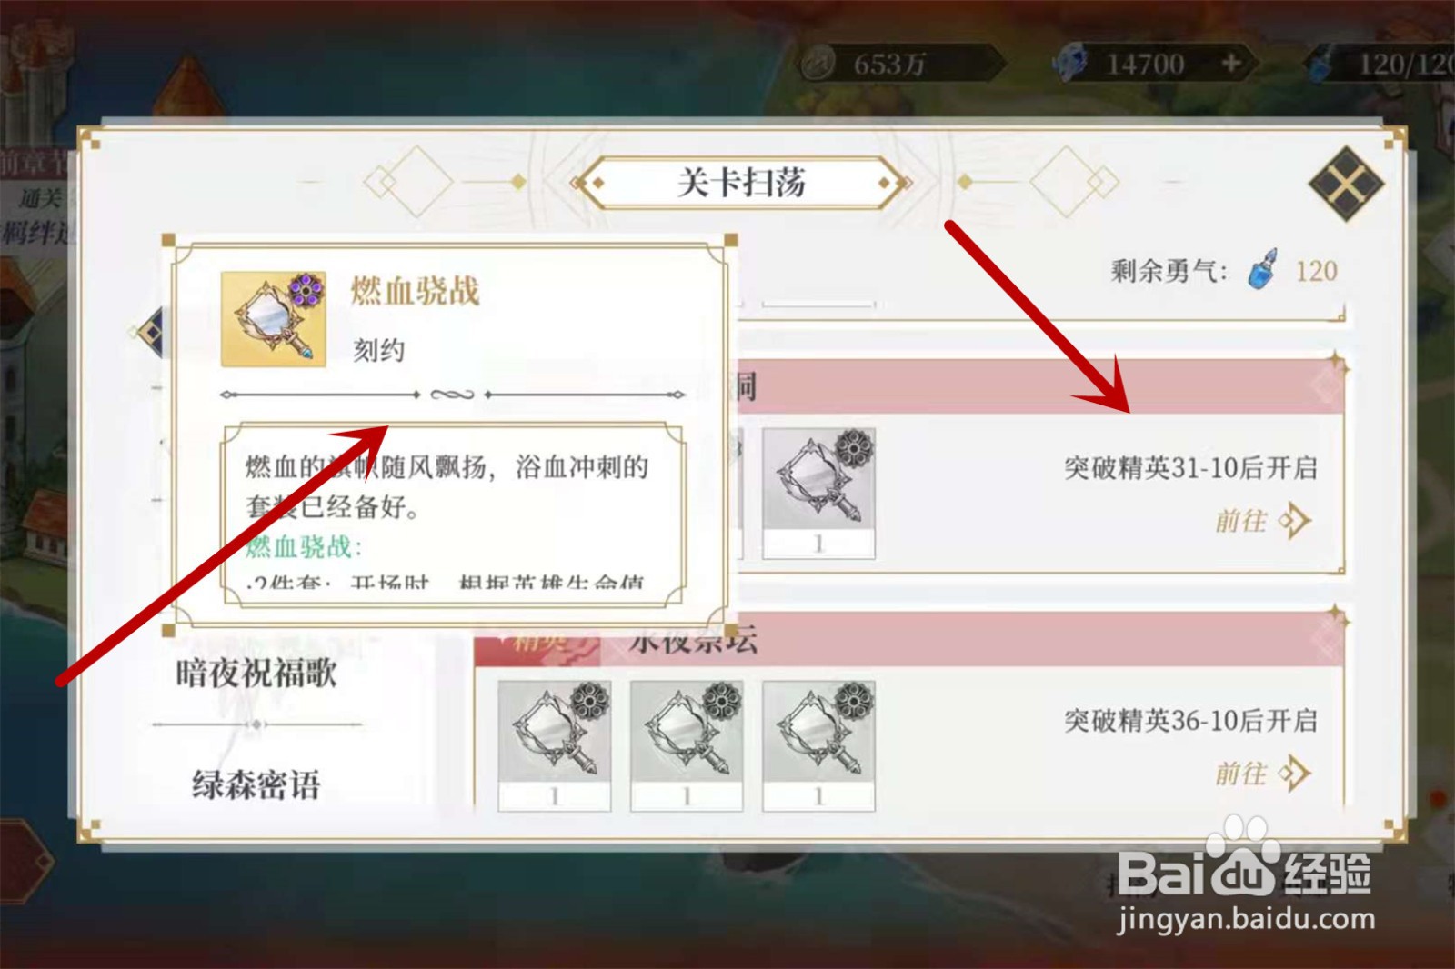Select first grey mirror reward in 永夜祭坛 row
The image size is (1455, 969).
point(555,745)
